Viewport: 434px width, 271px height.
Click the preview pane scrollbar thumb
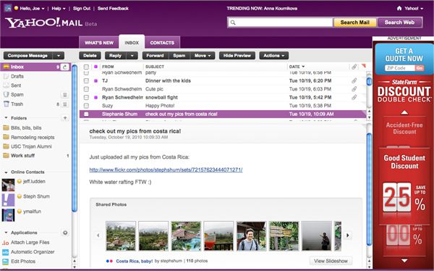tap(369, 189)
